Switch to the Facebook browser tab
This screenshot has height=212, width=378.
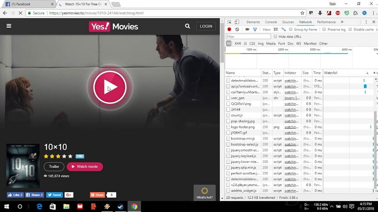(29, 4)
